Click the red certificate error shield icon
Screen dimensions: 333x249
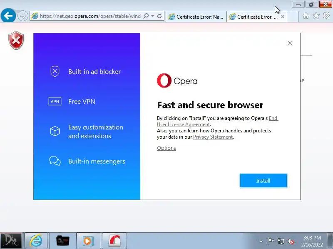[16, 40]
